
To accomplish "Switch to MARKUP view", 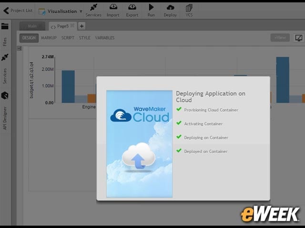I will pos(49,38).
